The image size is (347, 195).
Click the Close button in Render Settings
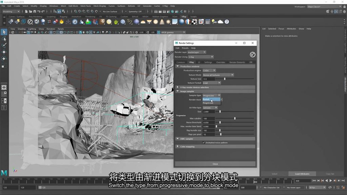[x=215, y=164]
